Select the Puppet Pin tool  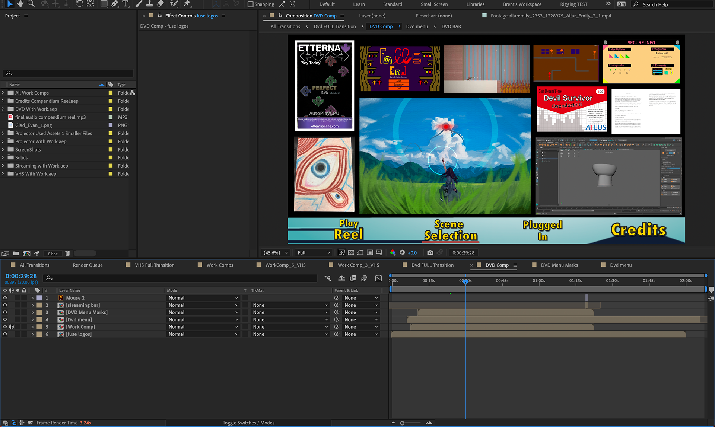(x=187, y=4)
